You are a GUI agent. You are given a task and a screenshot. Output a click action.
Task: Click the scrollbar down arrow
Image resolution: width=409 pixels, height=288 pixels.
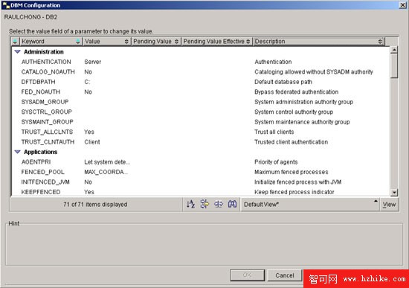coord(394,193)
